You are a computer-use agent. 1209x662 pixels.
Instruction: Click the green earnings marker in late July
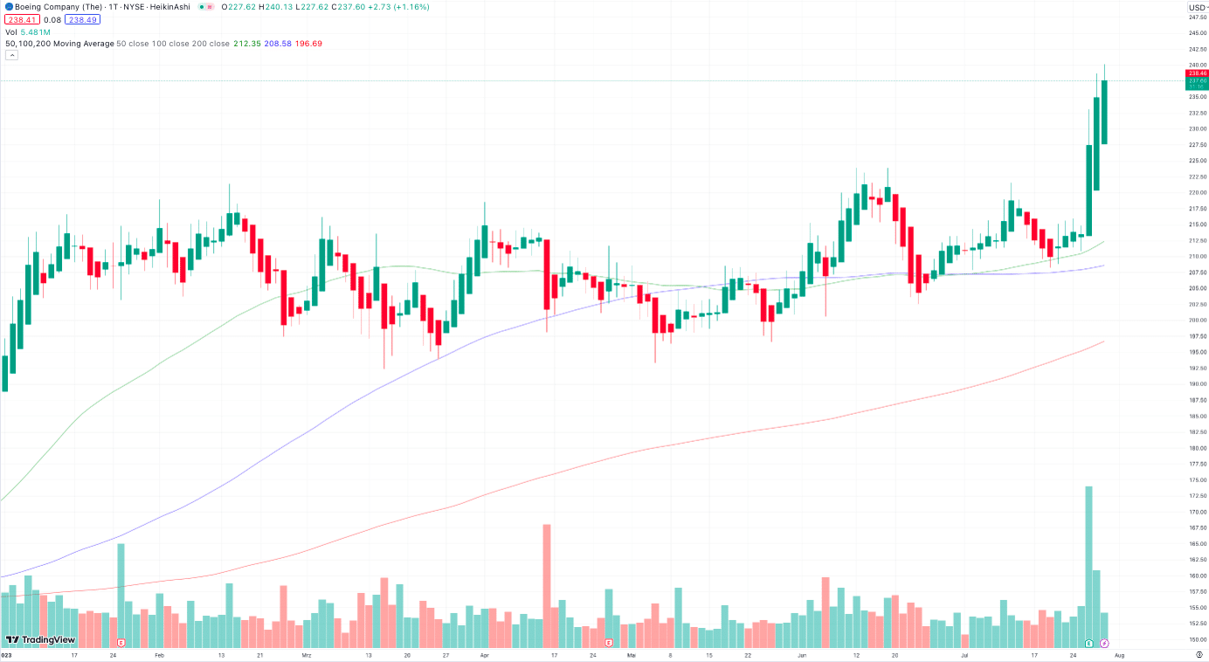click(1089, 643)
